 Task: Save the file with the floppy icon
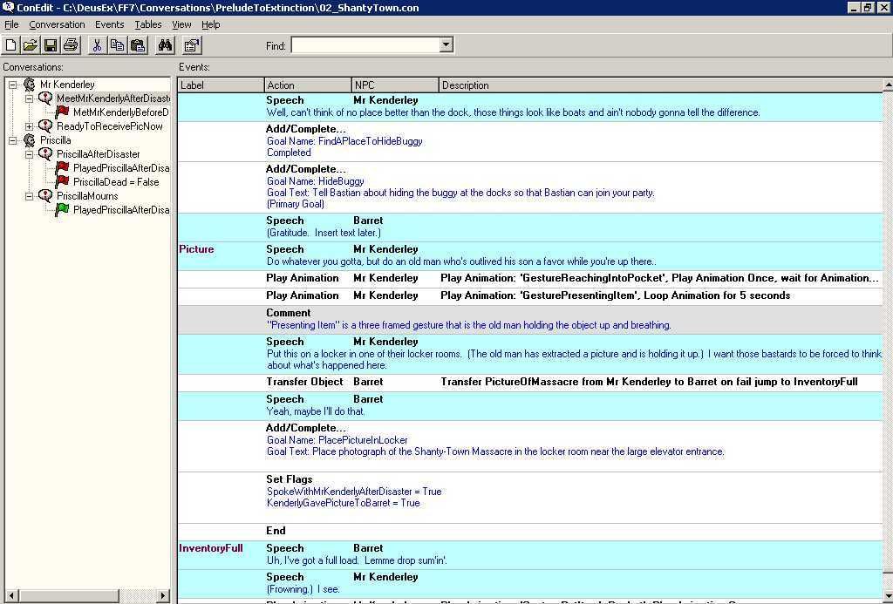50,45
